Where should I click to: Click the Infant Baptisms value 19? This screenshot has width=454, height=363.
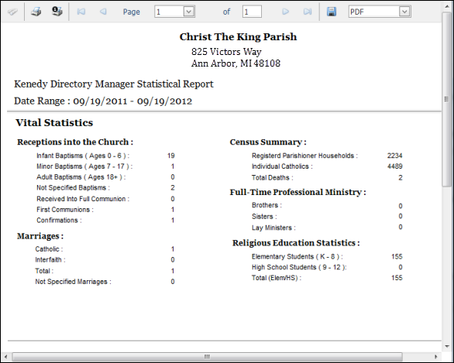click(170, 156)
